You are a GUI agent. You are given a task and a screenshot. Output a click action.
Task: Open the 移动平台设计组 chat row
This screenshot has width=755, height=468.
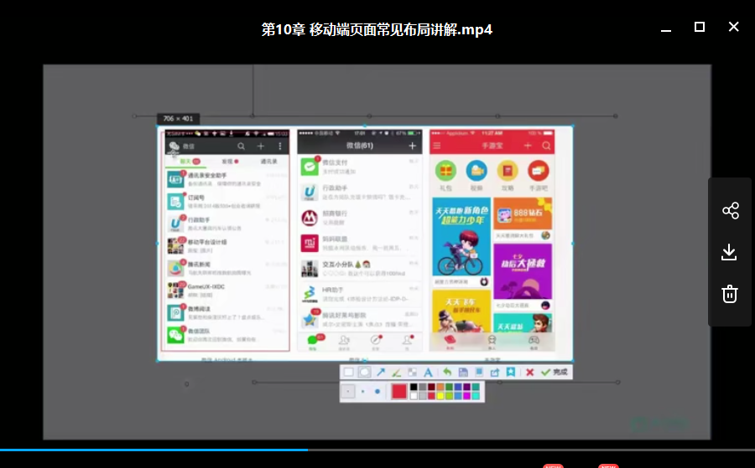pyautogui.click(x=226, y=245)
